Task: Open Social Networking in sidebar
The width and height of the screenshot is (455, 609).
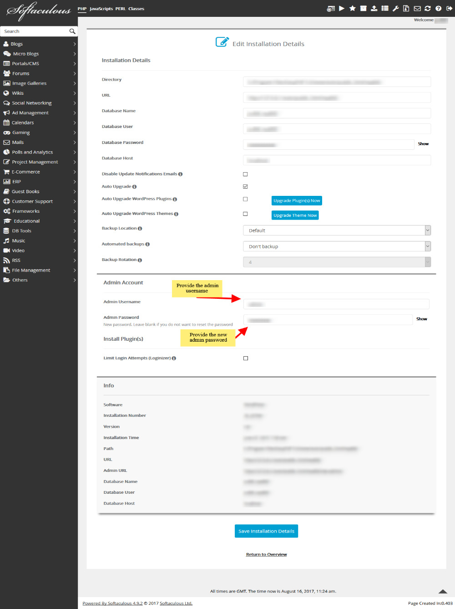Action: [32, 103]
